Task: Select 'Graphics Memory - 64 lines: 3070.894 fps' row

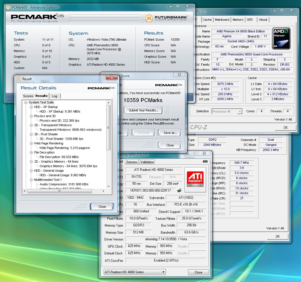Action: tap(68, 166)
